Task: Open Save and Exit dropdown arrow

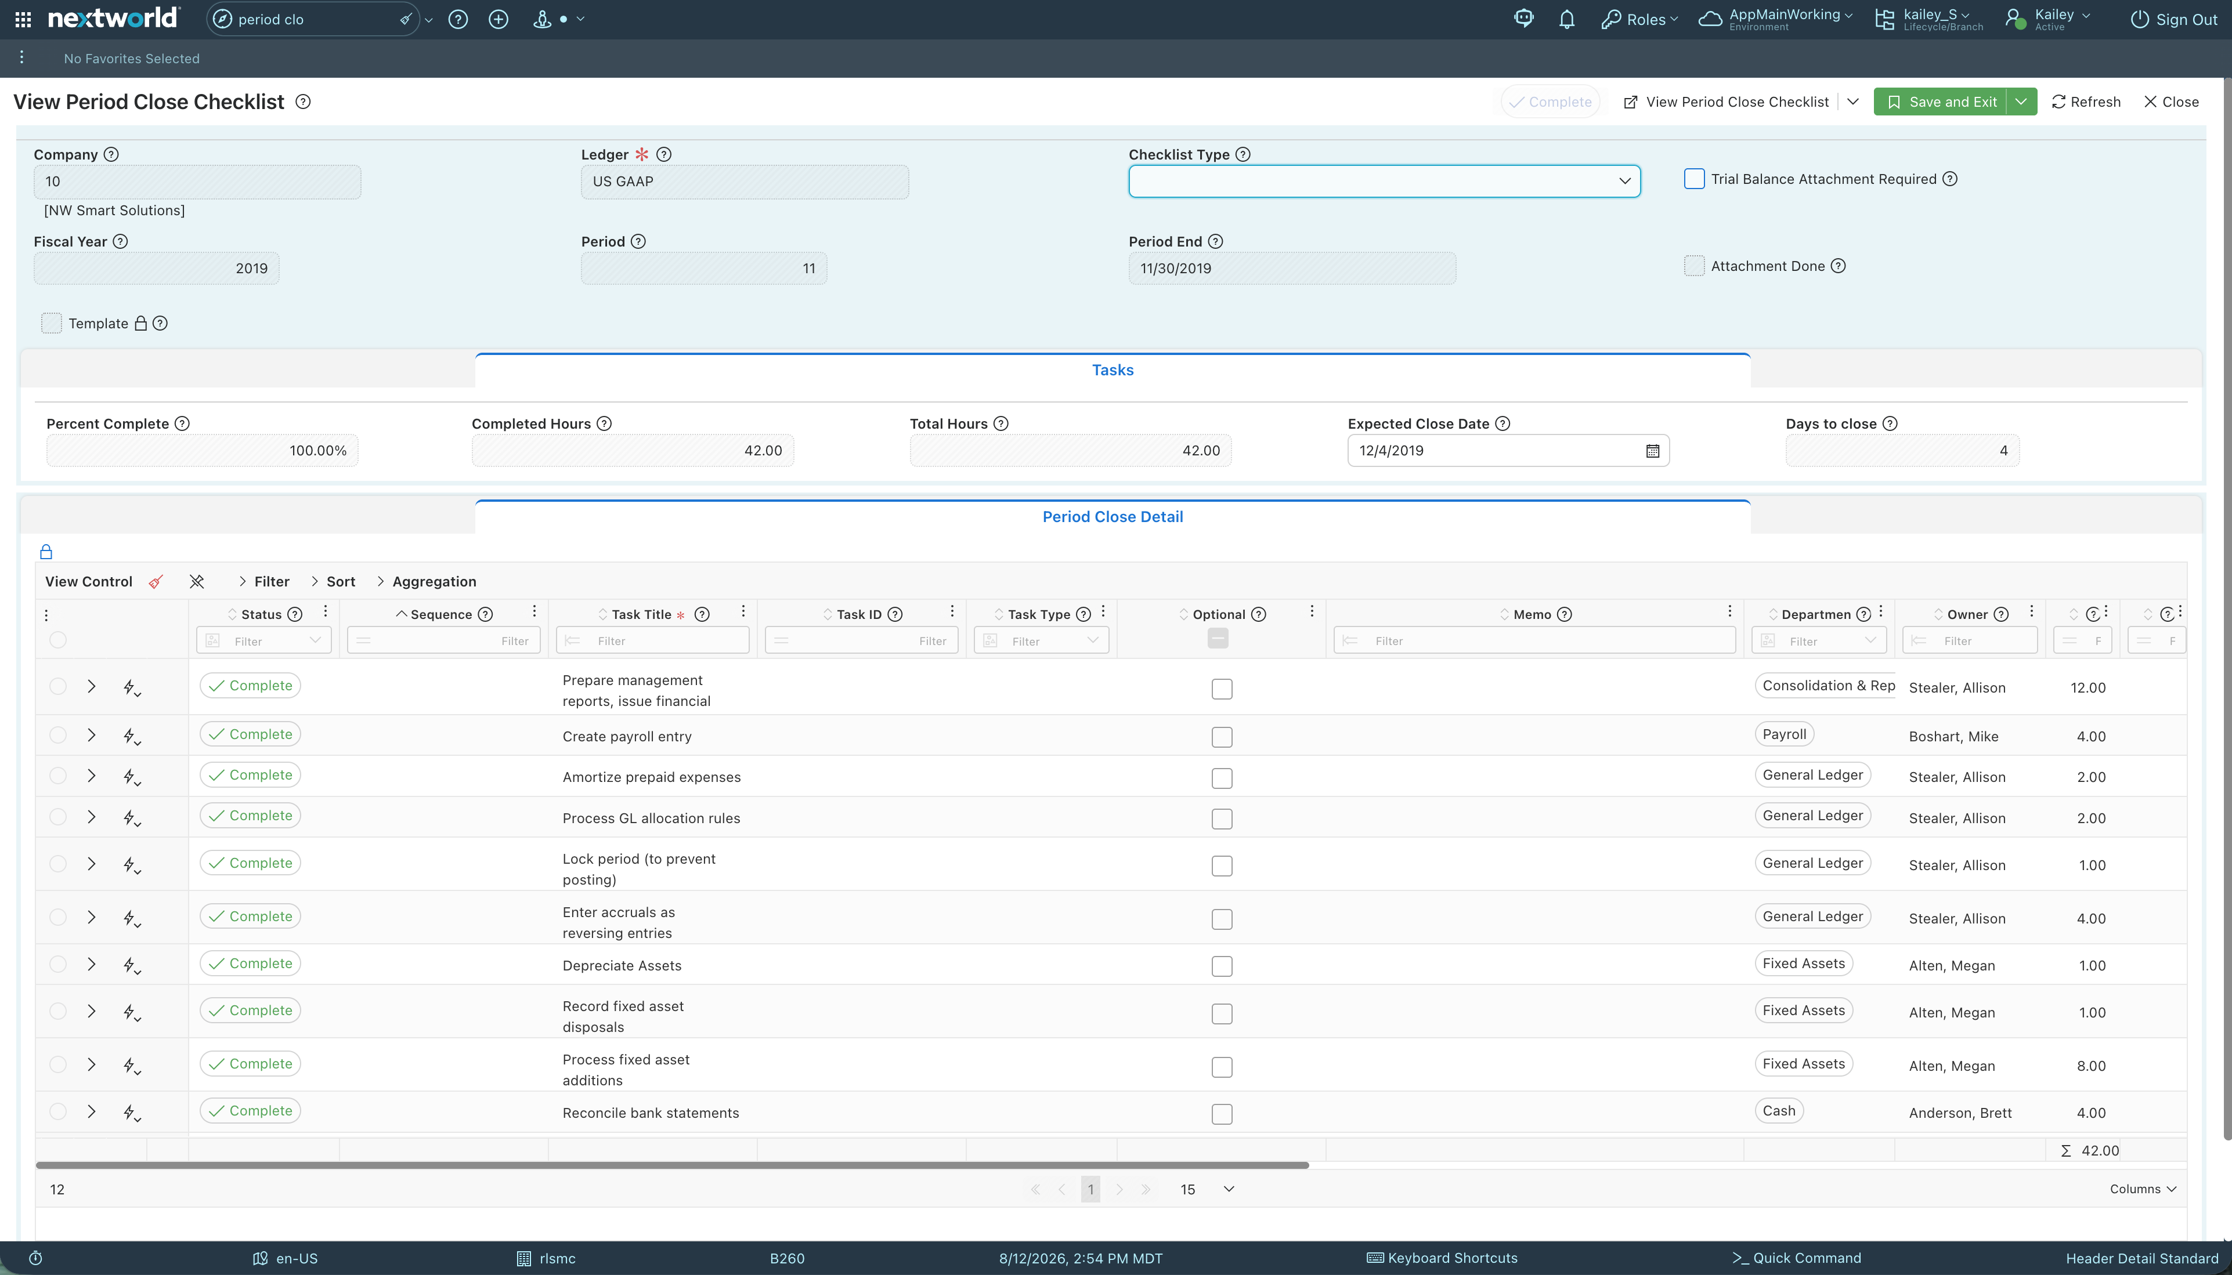Action: tap(2021, 102)
